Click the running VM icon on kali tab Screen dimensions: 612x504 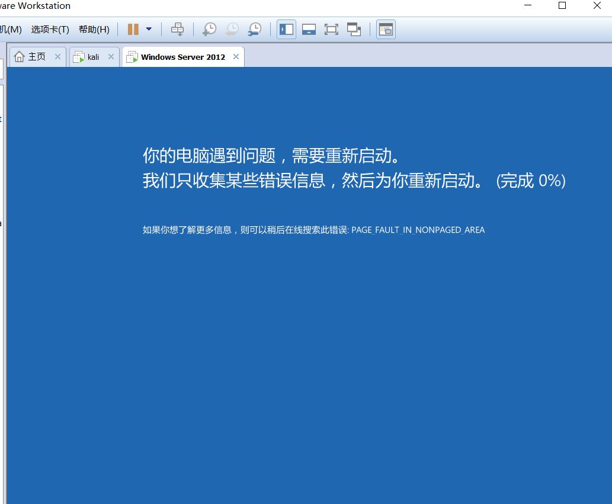tap(79, 57)
